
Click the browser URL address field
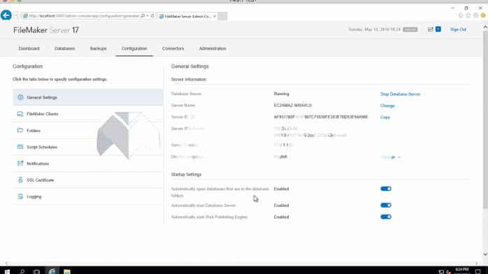pyautogui.click(x=84, y=16)
